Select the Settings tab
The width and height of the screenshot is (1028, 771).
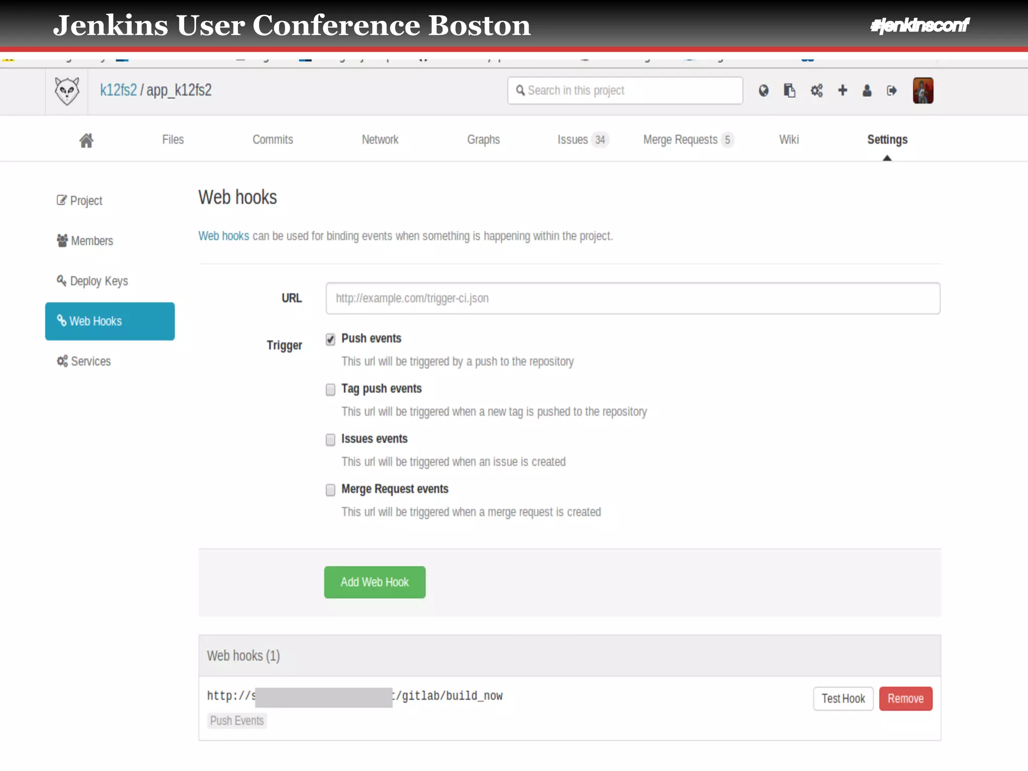pyautogui.click(x=887, y=140)
